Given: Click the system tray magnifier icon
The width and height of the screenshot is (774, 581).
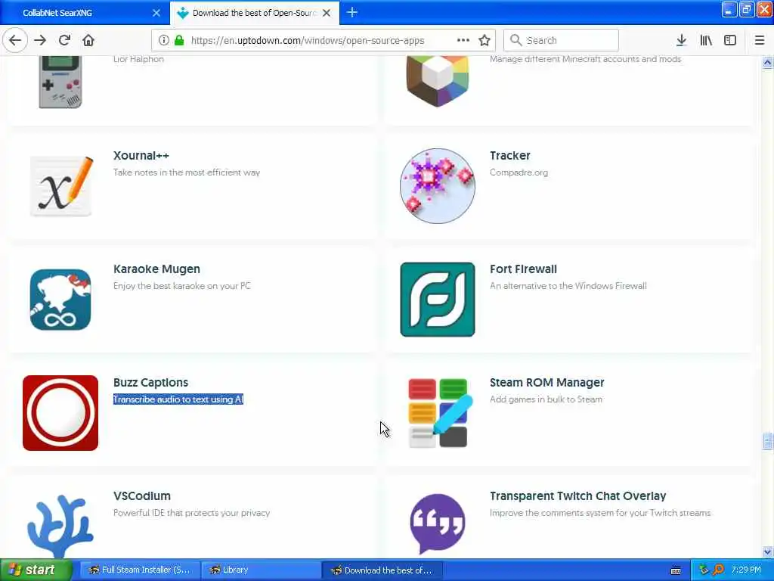Looking at the screenshot, I should coord(718,570).
